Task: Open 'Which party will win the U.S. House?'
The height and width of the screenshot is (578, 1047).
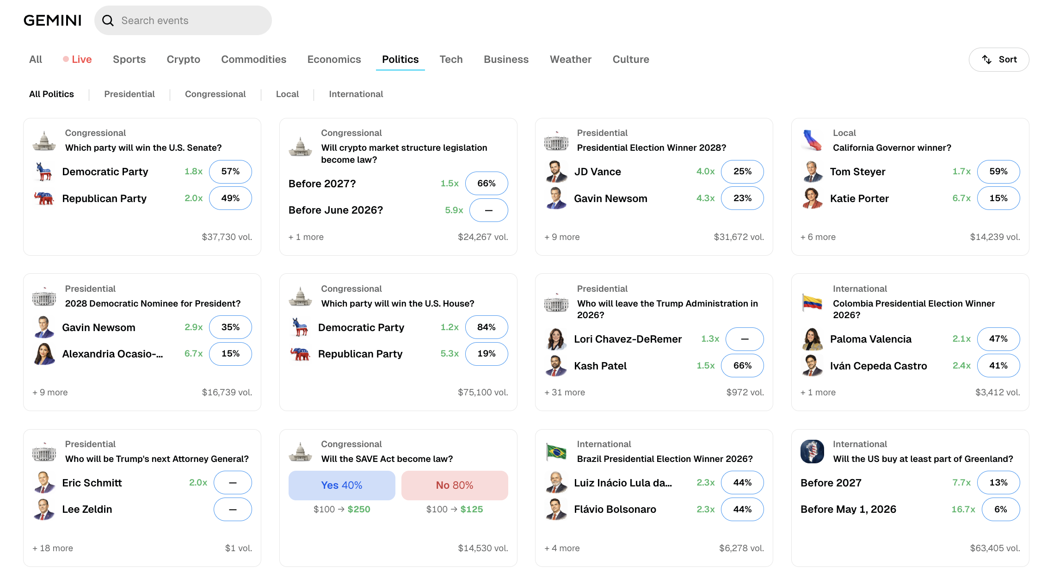Action: pos(398,303)
